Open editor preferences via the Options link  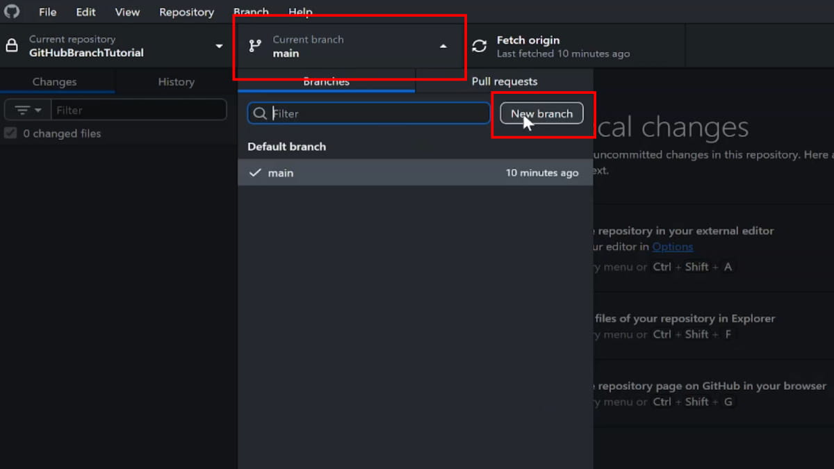coord(672,246)
